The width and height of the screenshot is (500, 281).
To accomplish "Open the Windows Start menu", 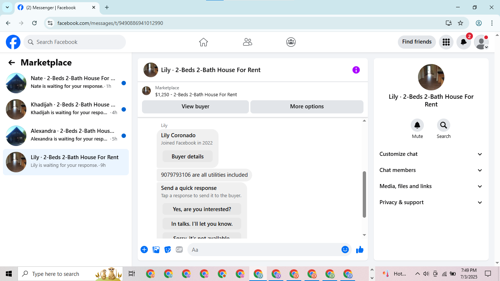I will click(9, 274).
